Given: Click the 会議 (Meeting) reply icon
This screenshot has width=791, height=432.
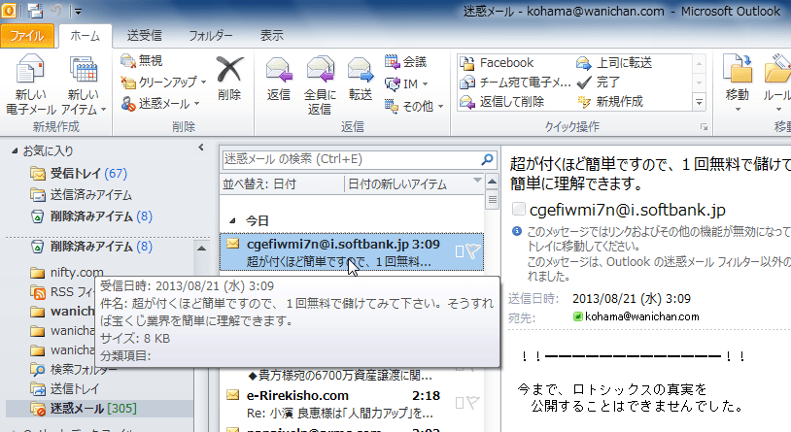Looking at the screenshot, I should (x=405, y=62).
